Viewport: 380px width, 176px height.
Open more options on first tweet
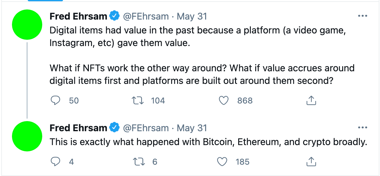click(x=363, y=16)
